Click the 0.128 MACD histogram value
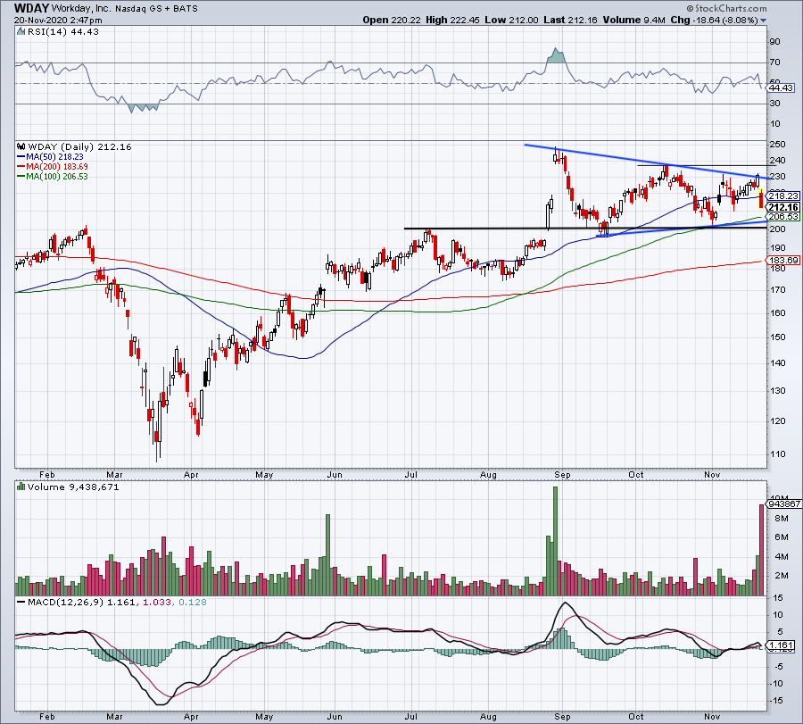Screen dimensions: 803x724 pyautogui.click(x=192, y=602)
